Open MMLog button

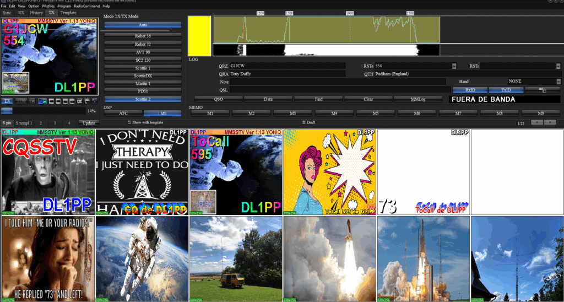418,99
